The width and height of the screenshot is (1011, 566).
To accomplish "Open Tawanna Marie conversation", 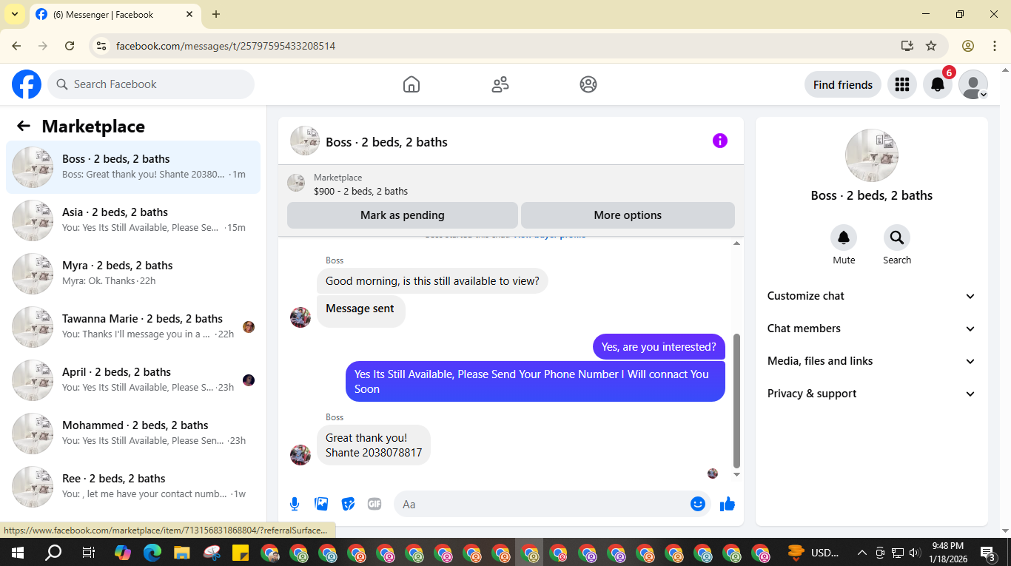I will click(x=133, y=327).
